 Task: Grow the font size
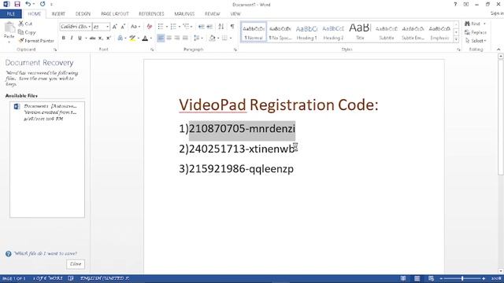click(115, 27)
